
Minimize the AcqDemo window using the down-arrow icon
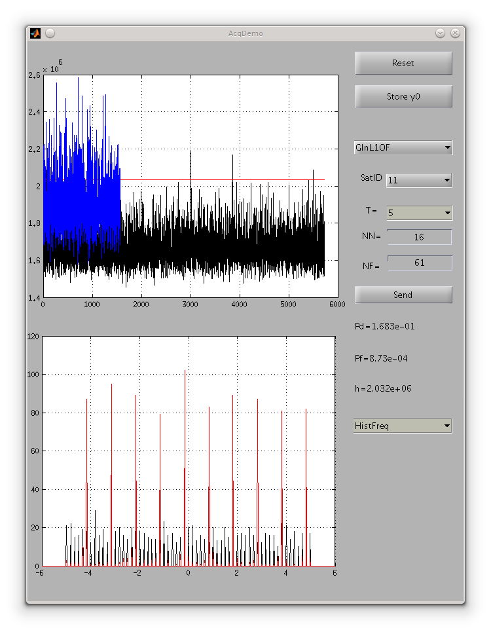(x=440, y=33)
